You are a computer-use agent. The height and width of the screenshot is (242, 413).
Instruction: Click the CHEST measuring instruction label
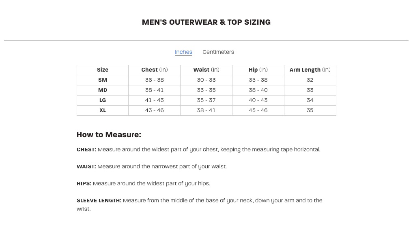pos(86,149)
